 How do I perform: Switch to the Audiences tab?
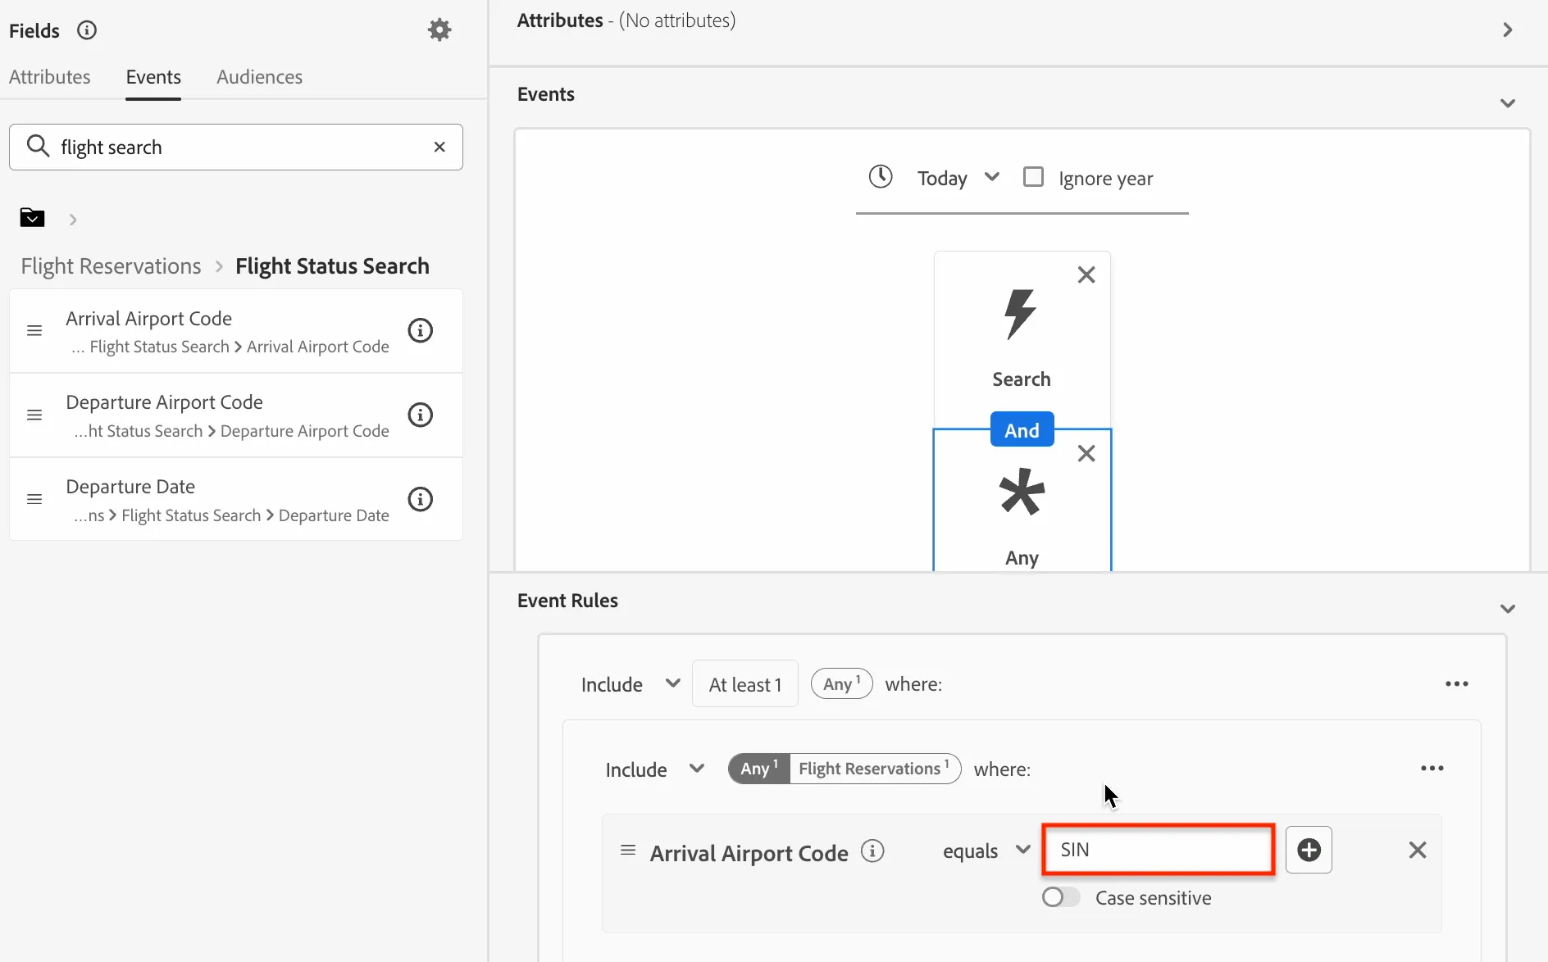coord(259,76)
